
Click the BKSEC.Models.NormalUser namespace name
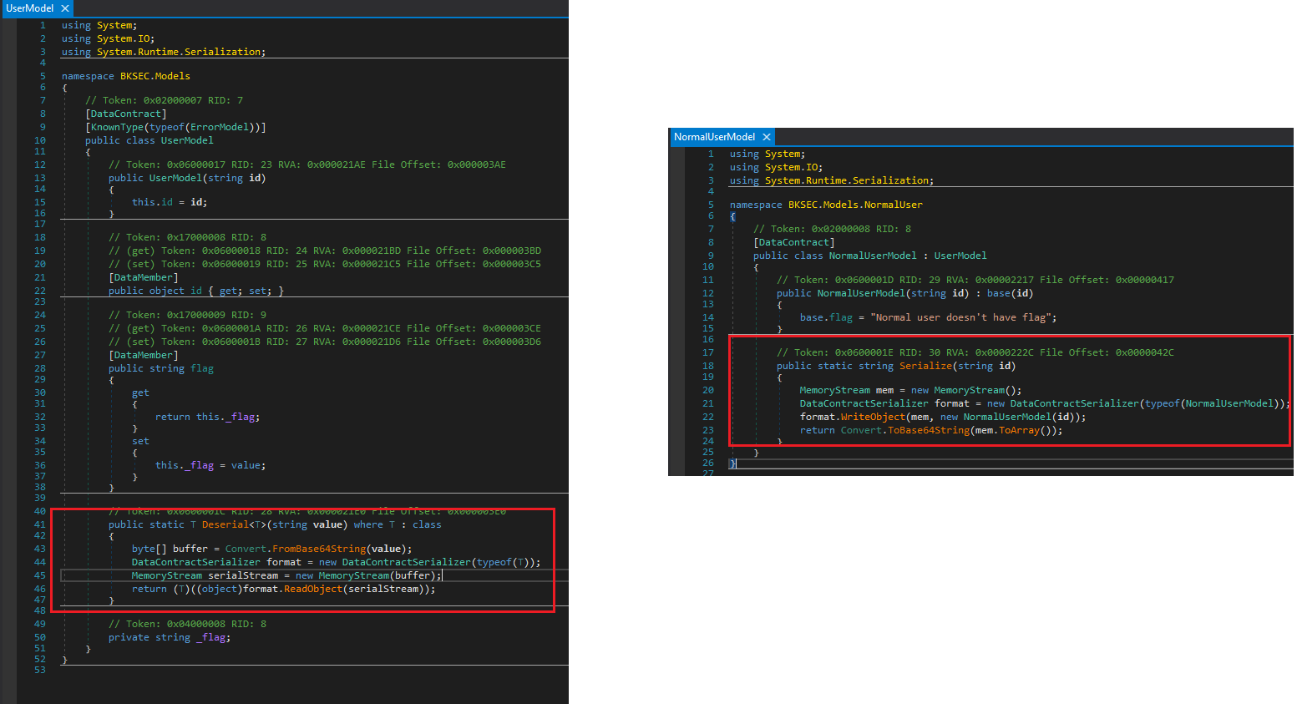click(x=854, y=205)
